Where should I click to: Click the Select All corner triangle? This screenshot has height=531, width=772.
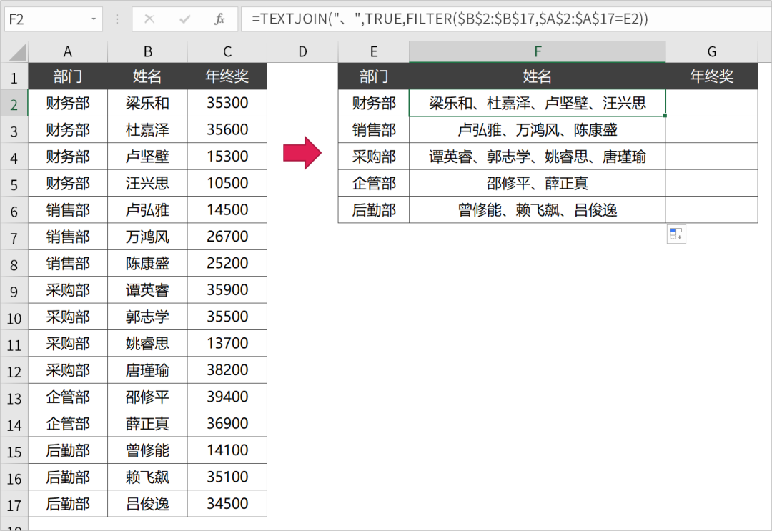tap(14, 51)
